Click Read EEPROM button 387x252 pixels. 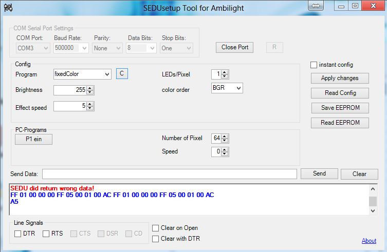click(340, 123)
